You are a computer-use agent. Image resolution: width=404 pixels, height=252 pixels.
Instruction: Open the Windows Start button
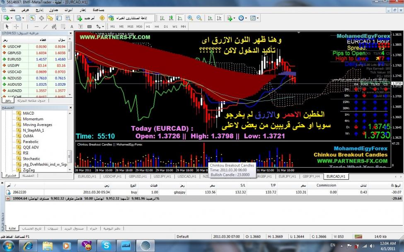[x=9, y=246]
